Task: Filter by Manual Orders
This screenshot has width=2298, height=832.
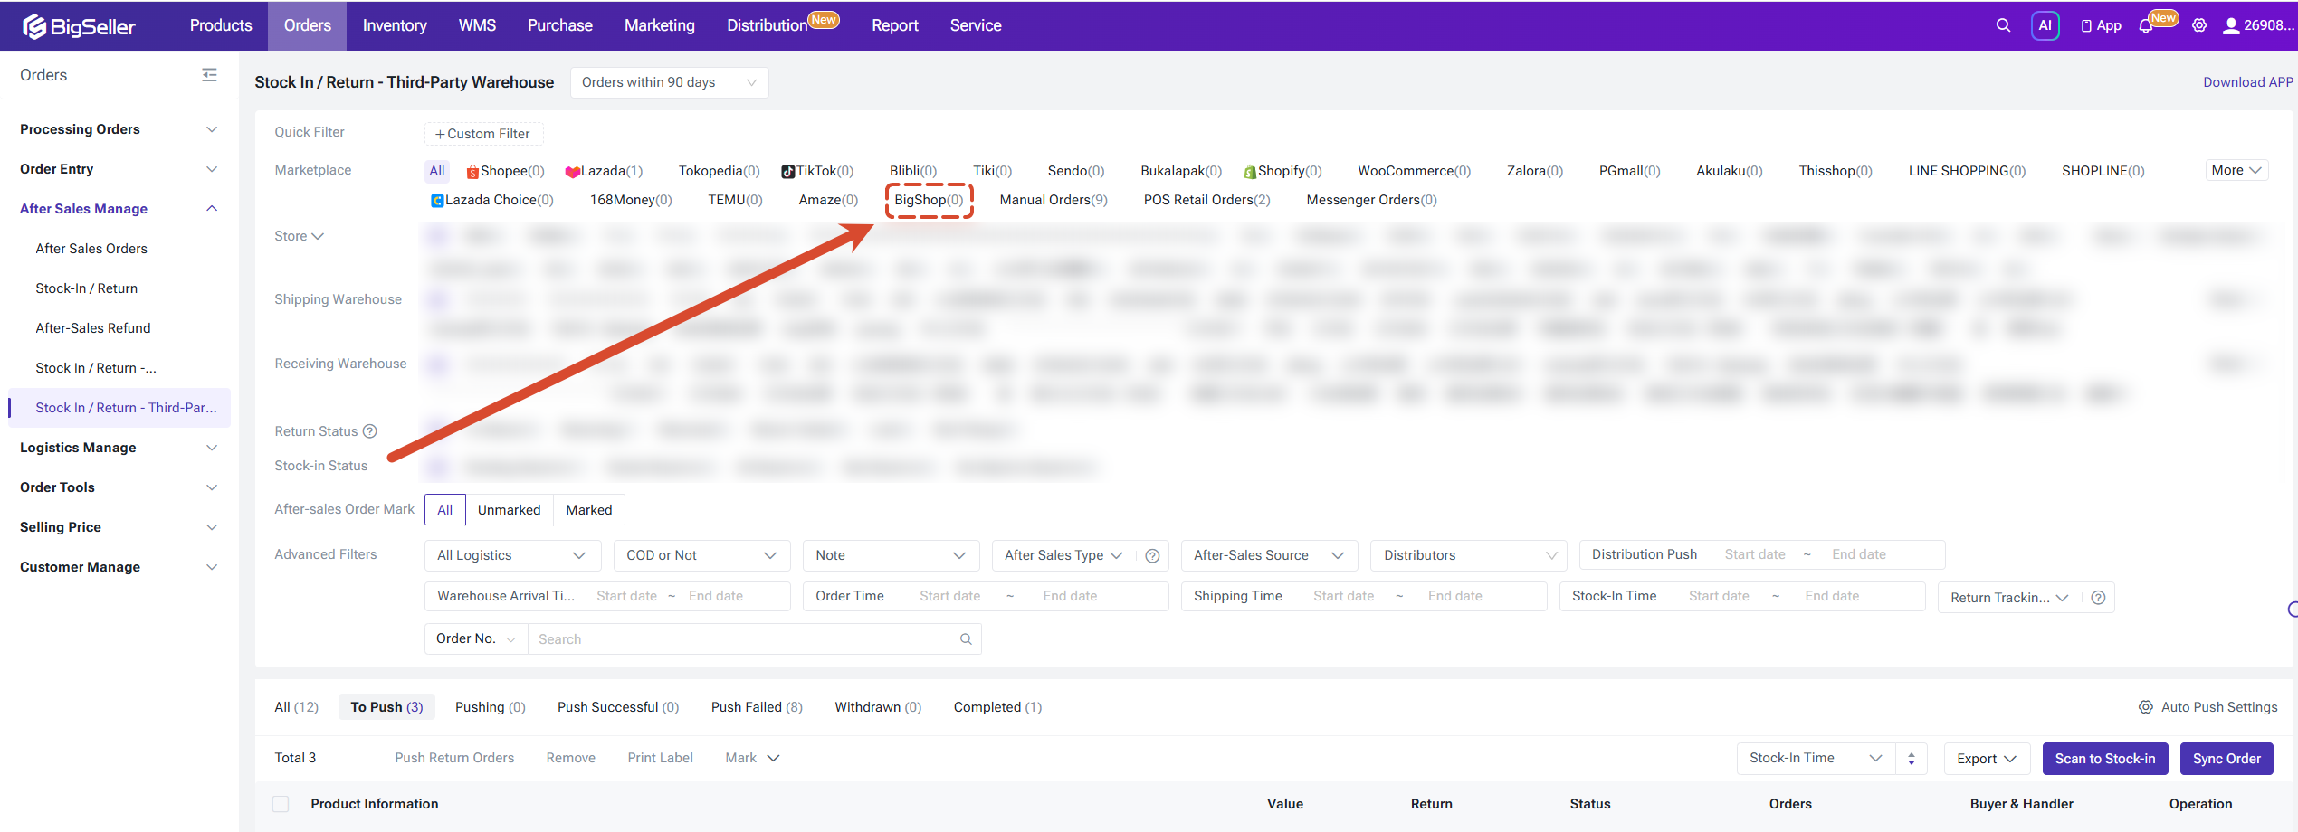Action: point(1054,200)
